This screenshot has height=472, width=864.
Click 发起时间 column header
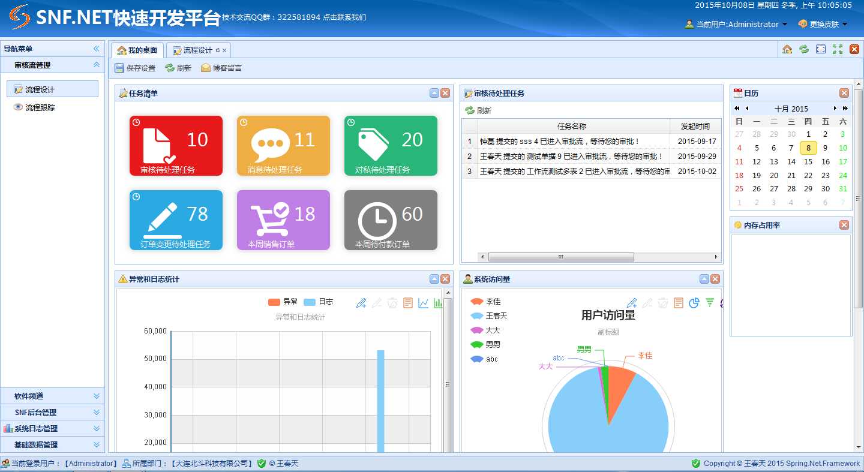pos(695,126)
